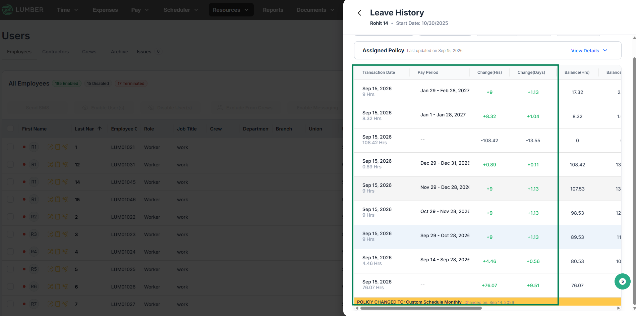
Task: Switch to the Crews tab
Action: (x=89, y=52)
